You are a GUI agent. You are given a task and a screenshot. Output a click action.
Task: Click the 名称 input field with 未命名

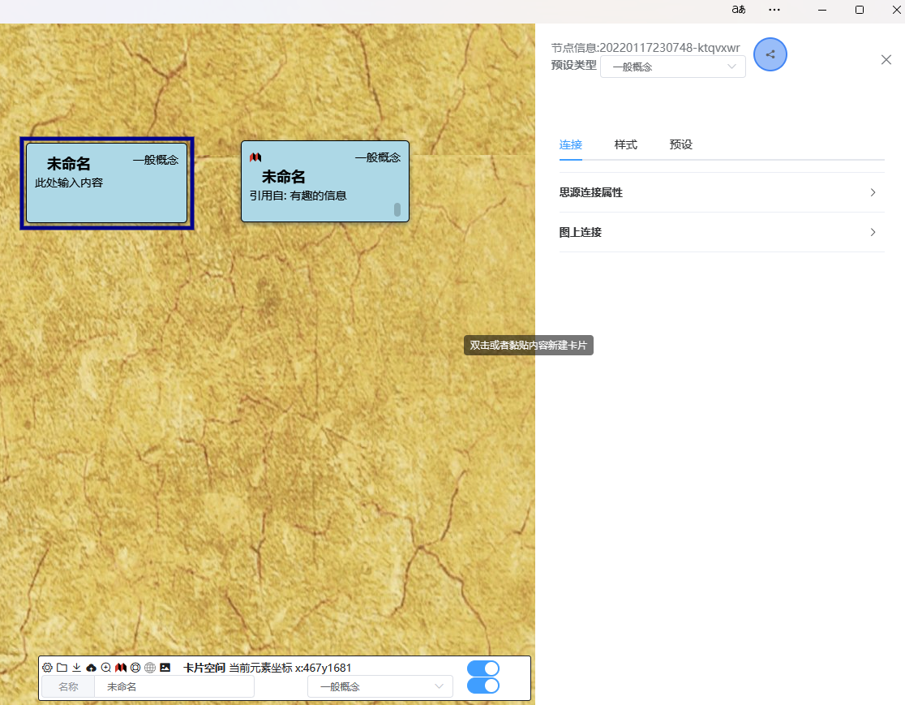[174, 686]
